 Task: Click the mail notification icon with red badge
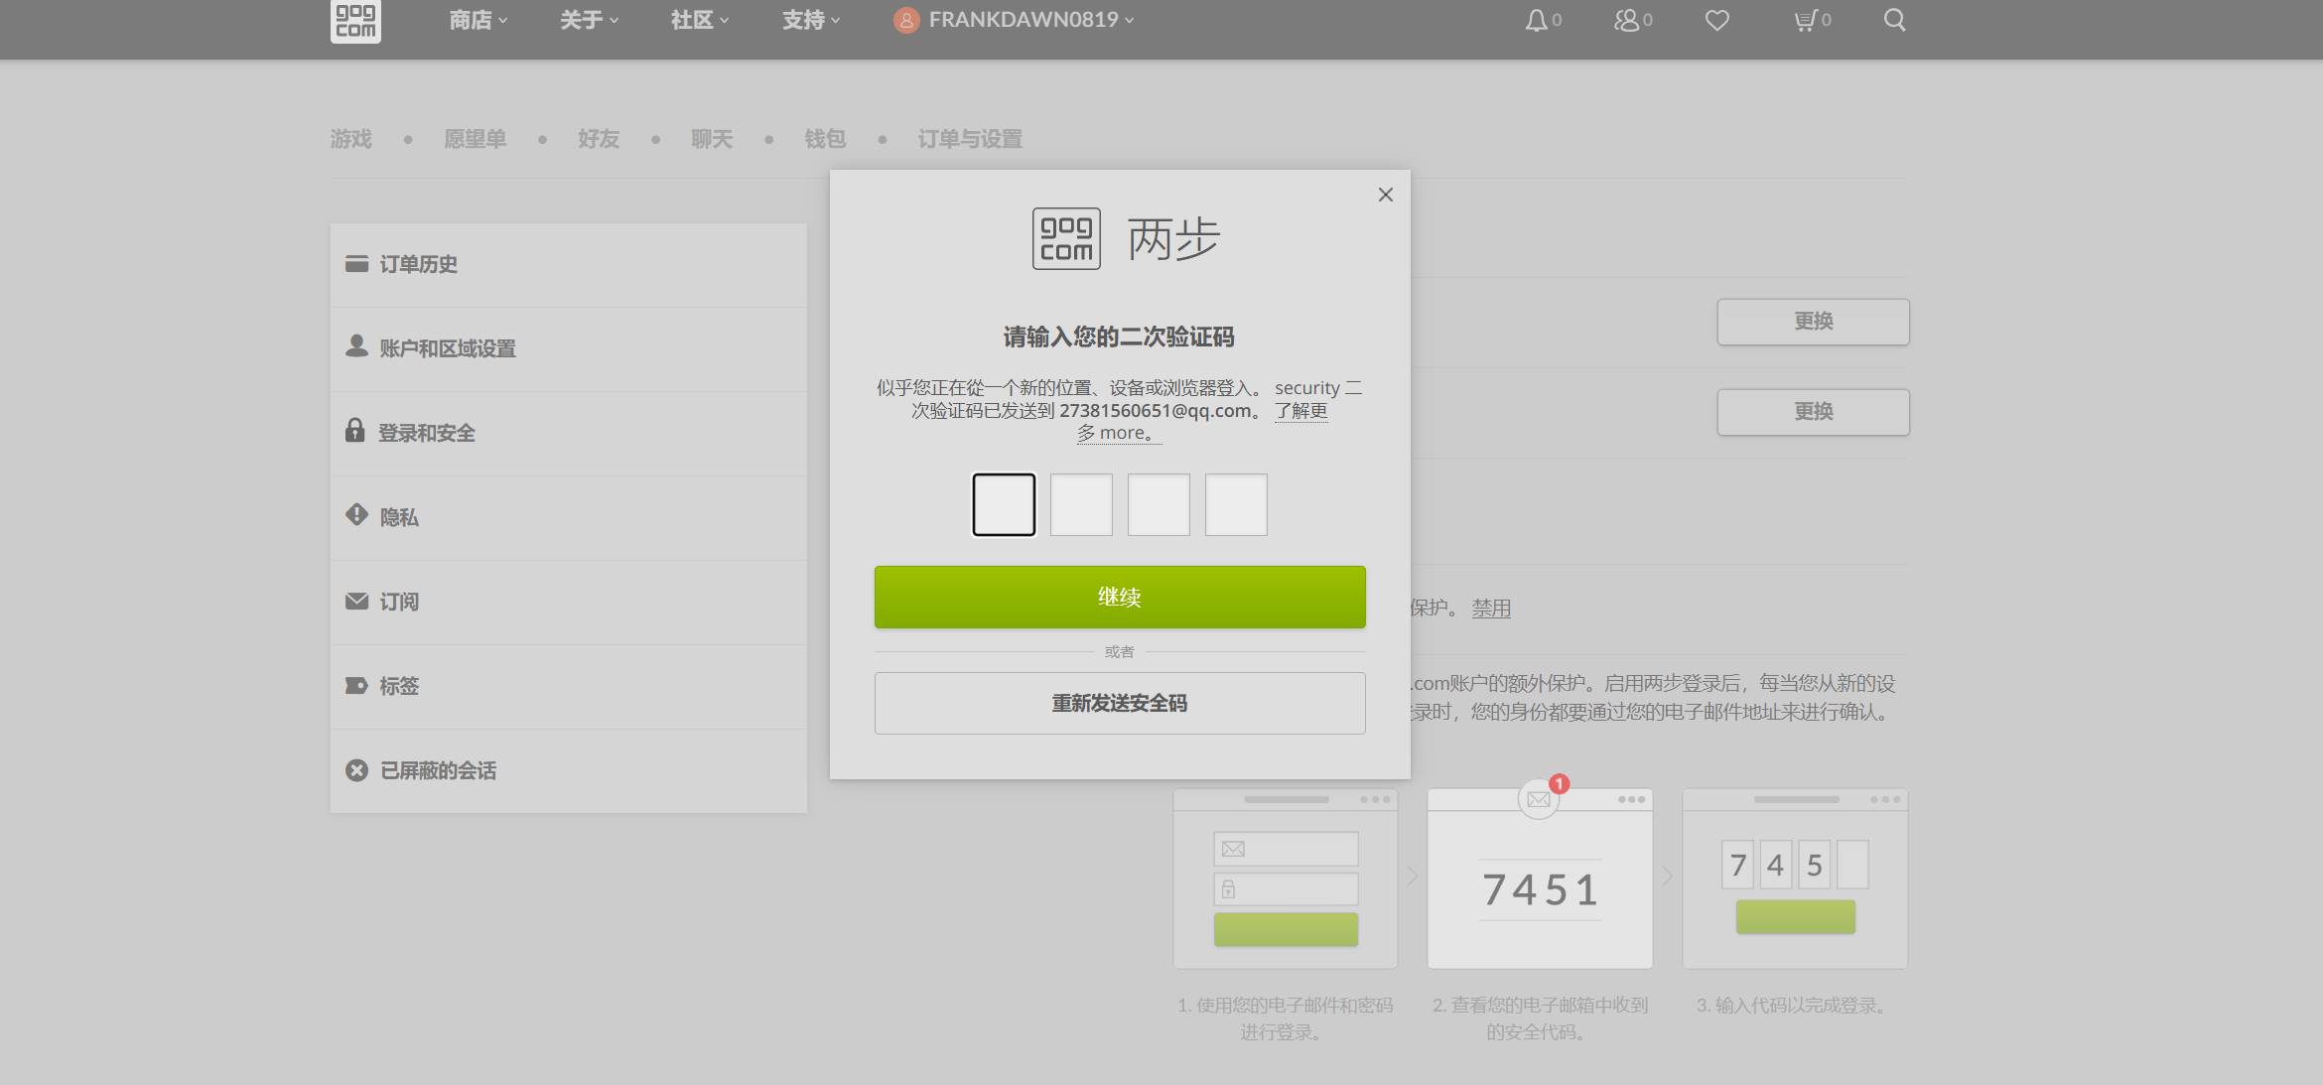click(1540, 798)
